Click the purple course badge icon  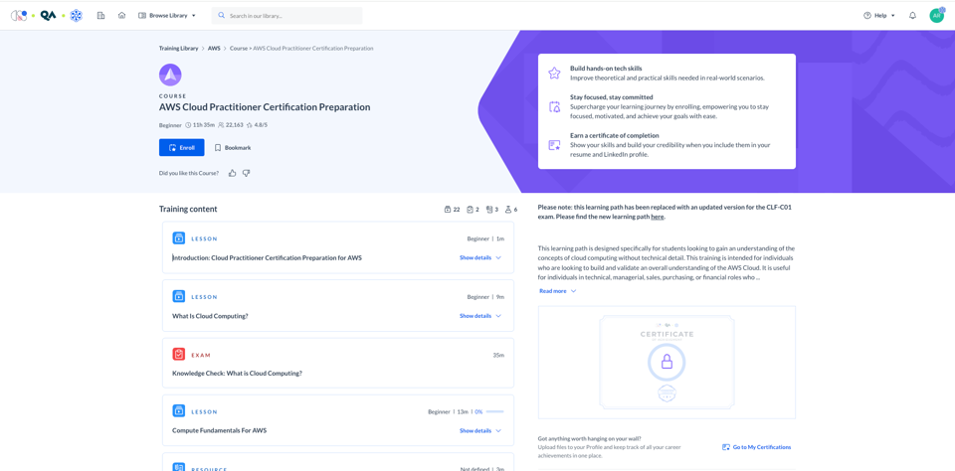(170, 75)
